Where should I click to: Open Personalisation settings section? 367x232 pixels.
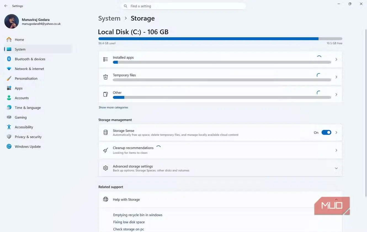[x=38, y=78]
